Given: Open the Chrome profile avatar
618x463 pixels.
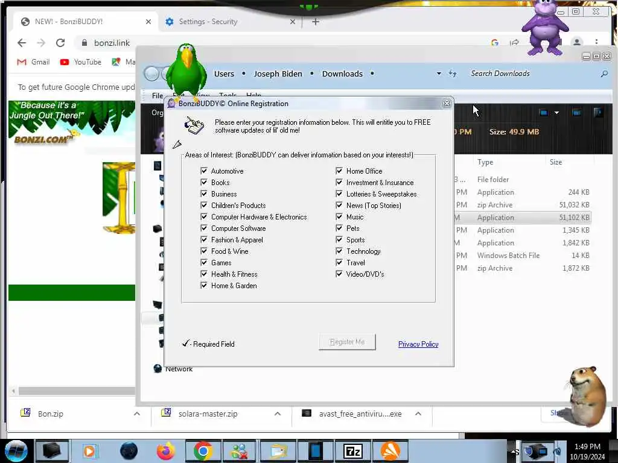Looking at the screenshot, I should (x=576, y=42).
